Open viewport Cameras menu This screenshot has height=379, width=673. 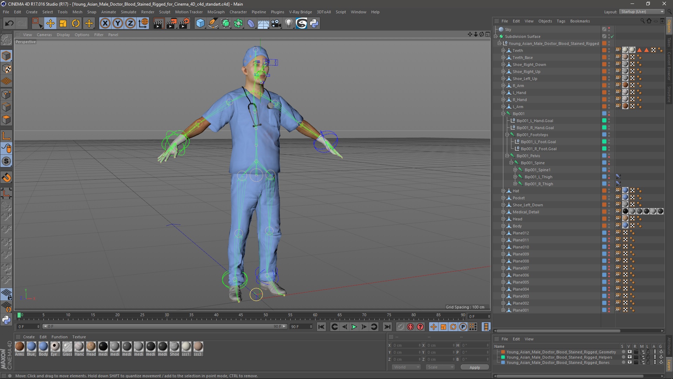(x=44, y=35)
